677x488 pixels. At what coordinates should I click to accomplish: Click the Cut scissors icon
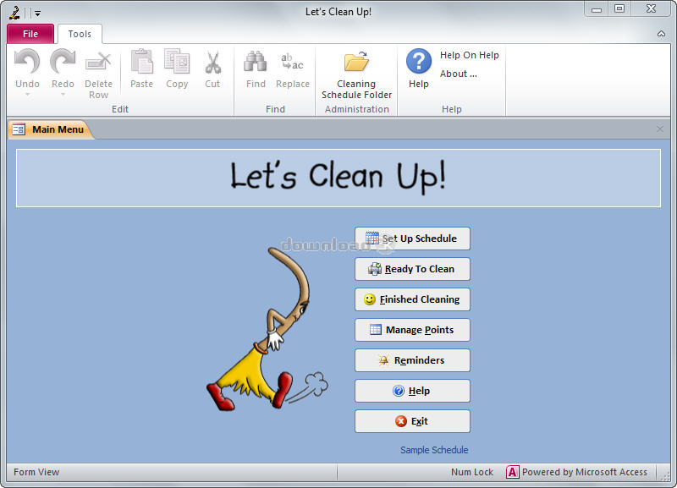click(x=212, y=62)
